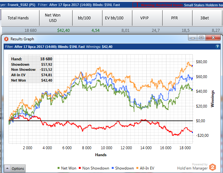Select the 4,54 bb/100 cell
This screenshot has width=223, height=173.
point(95,30)
